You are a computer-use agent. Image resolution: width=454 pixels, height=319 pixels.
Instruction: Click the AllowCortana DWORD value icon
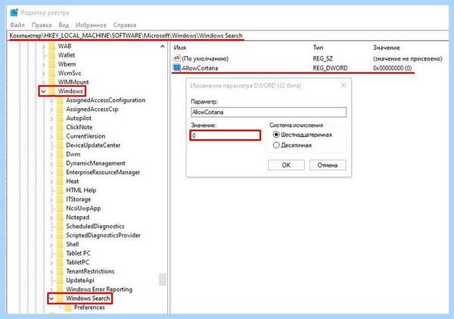click(176, 68)
